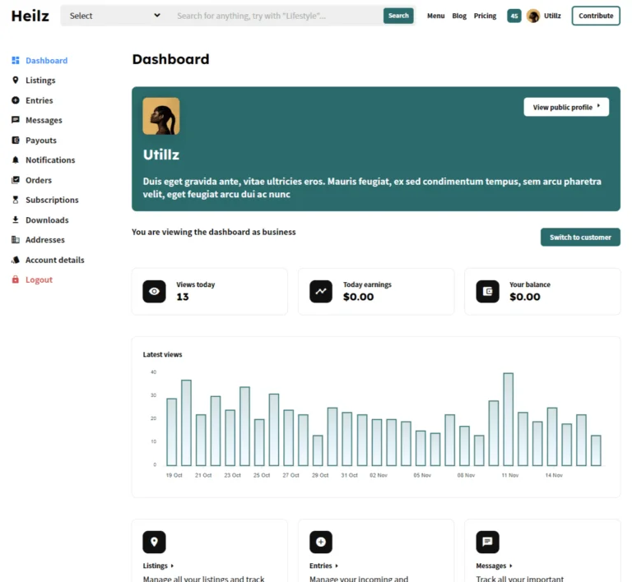Viewport: 632px width, 582px height.
Task: Open View public profile button
Action: pos(566,107)
